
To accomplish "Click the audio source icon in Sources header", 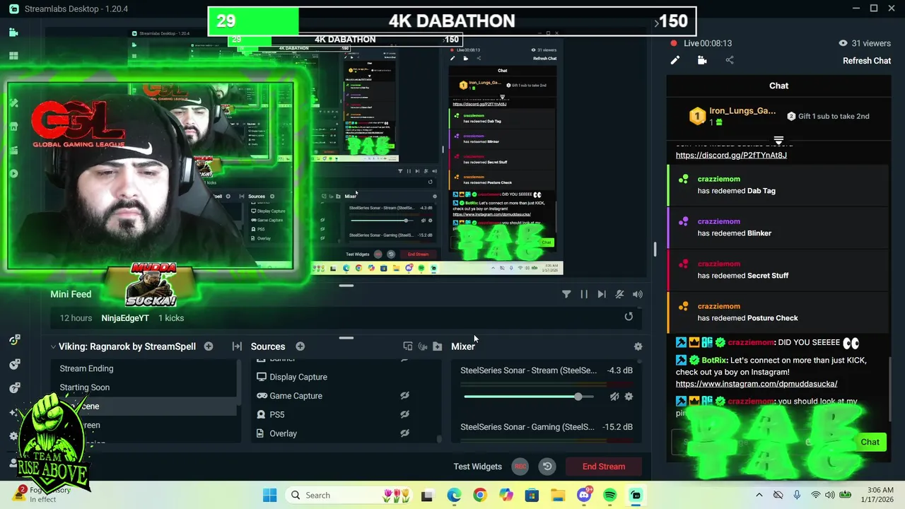I will coord(423,346).
